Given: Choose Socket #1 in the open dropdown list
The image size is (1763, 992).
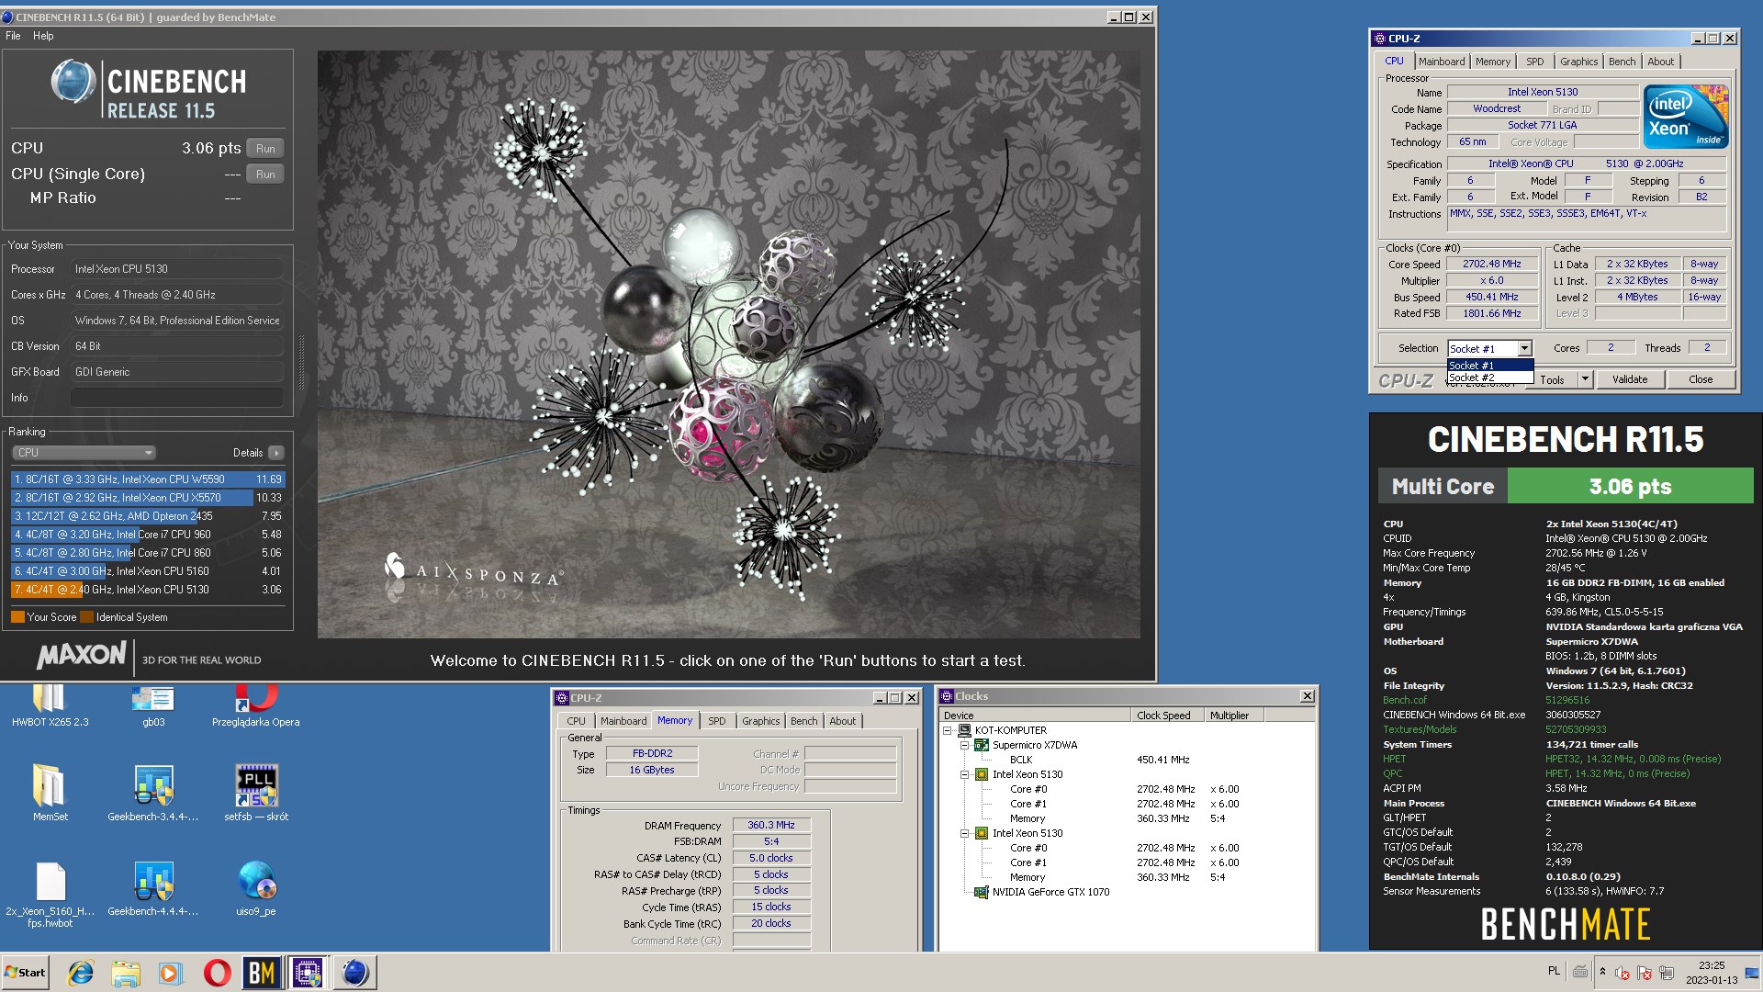Looking at the screenshot, I should [1489, 366].
